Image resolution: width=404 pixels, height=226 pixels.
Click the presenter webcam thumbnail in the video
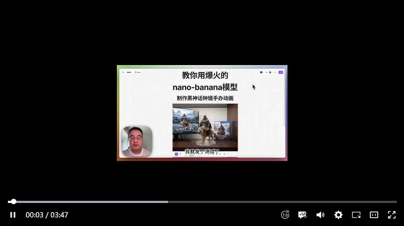pyautogui.click(x=137, y=141)
